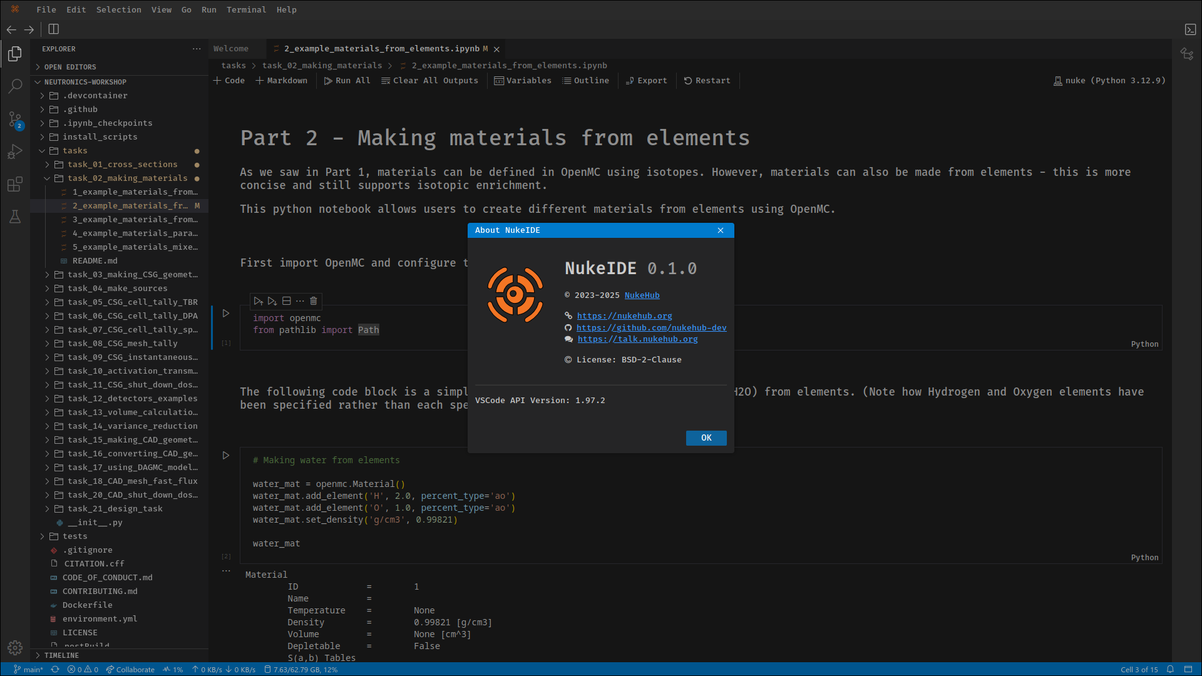Image resolution: width=1202 pixels, height=676 pixels.
Task: Open the Extensions view
Action: coord(15,184)
